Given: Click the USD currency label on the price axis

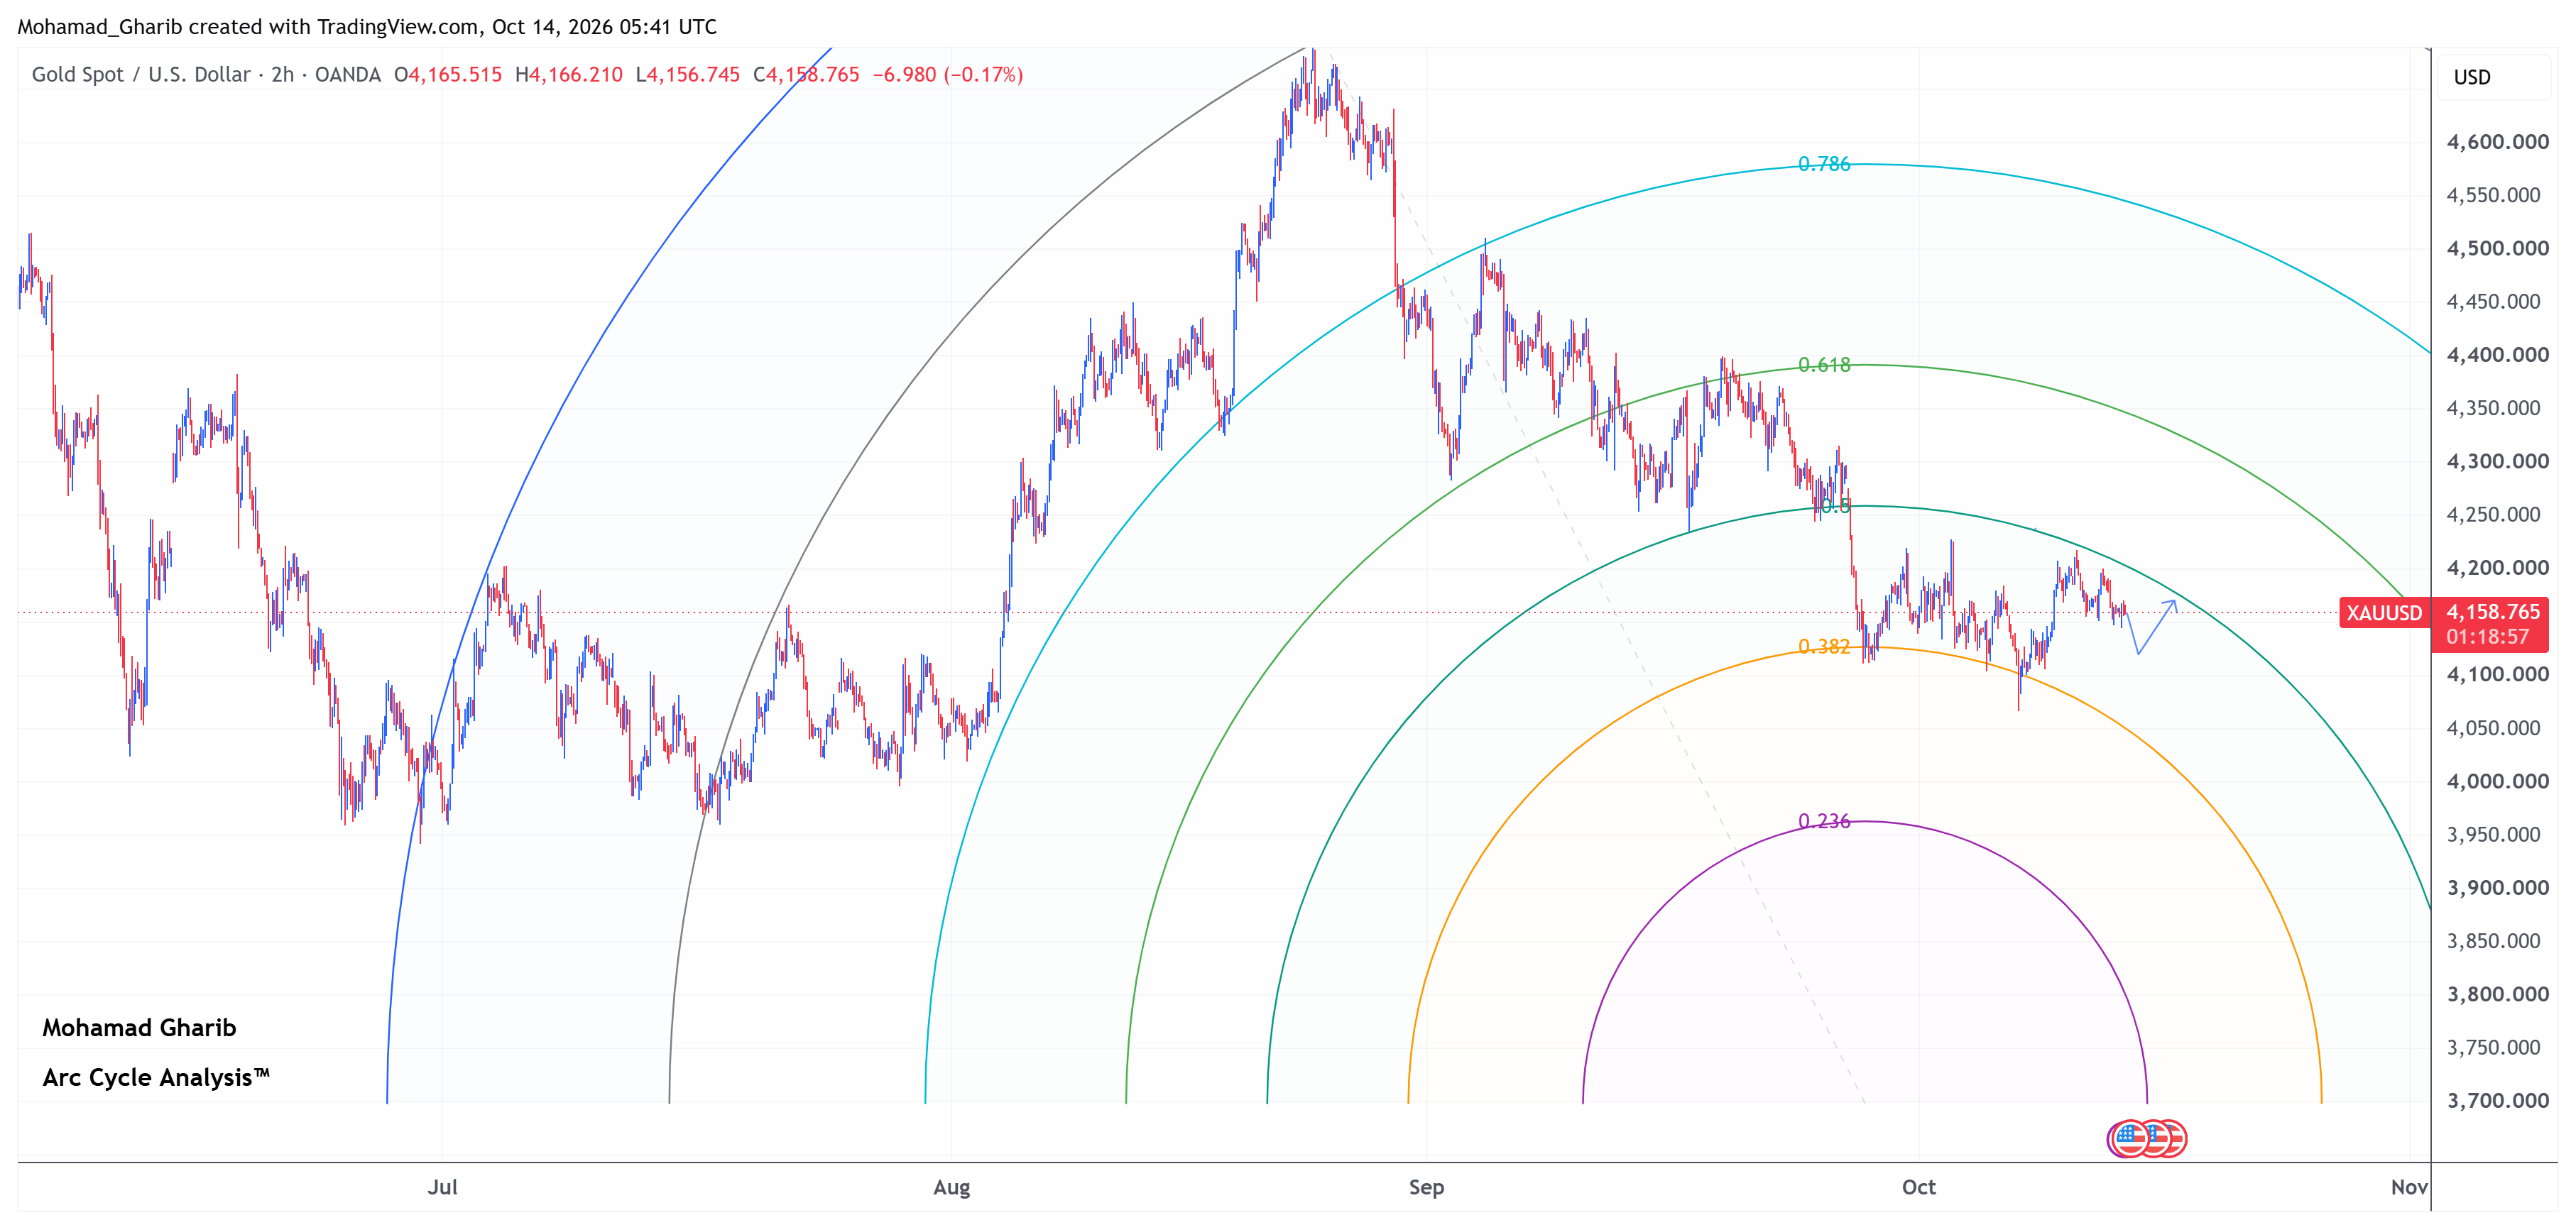Looking at the screenshot, I should (x=2472, y=78).
